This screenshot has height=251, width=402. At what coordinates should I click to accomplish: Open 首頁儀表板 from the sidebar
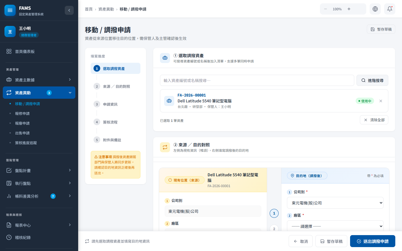25,52
